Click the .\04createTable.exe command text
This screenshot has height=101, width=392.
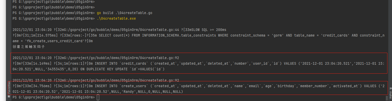coord(116,18)
